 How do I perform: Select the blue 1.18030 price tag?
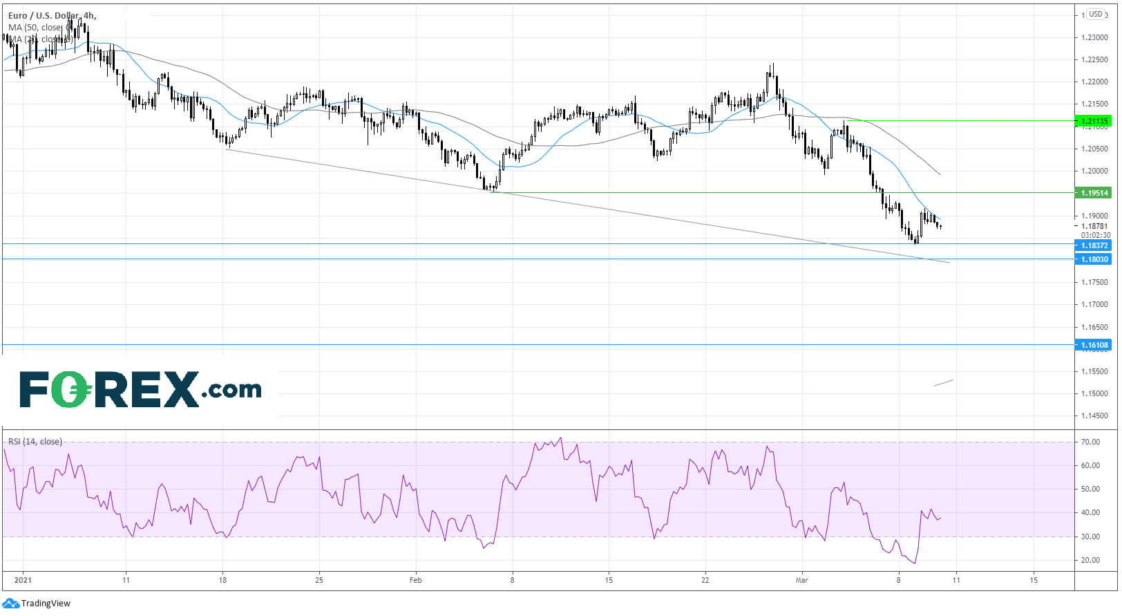[x=1093, y=259]
